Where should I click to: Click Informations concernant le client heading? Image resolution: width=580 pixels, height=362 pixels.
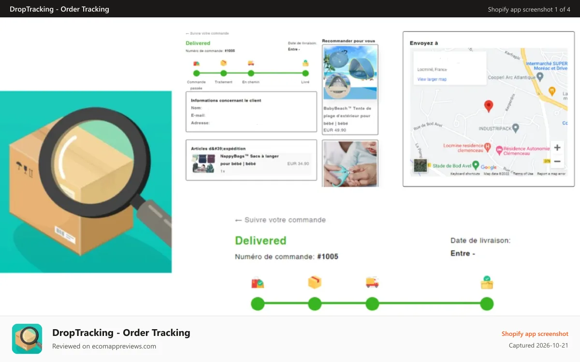226,100
